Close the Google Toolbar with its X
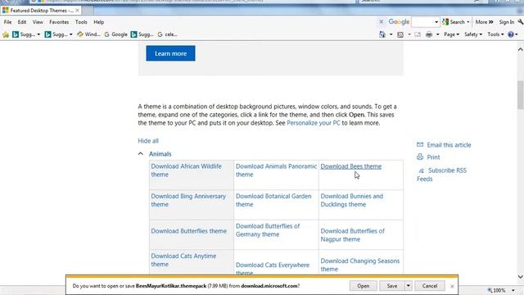The width and height of the screenshot is (524, 295). pos(382,22)
